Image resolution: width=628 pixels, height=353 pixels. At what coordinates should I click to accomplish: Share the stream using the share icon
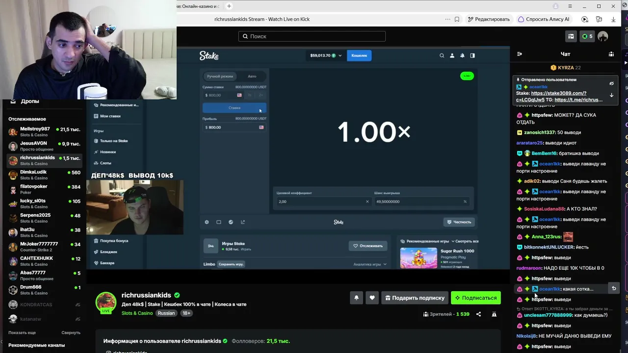coord(478,314)
